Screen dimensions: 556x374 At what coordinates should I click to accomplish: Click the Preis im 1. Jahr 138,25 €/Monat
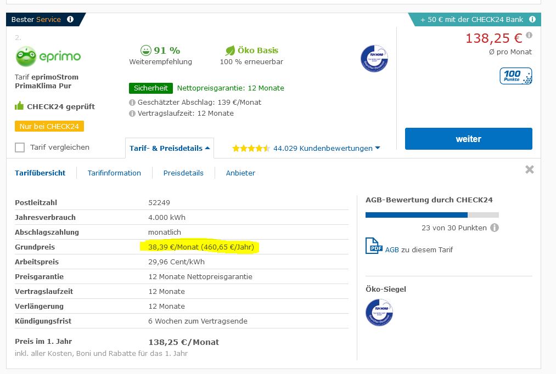coord(183,342)
